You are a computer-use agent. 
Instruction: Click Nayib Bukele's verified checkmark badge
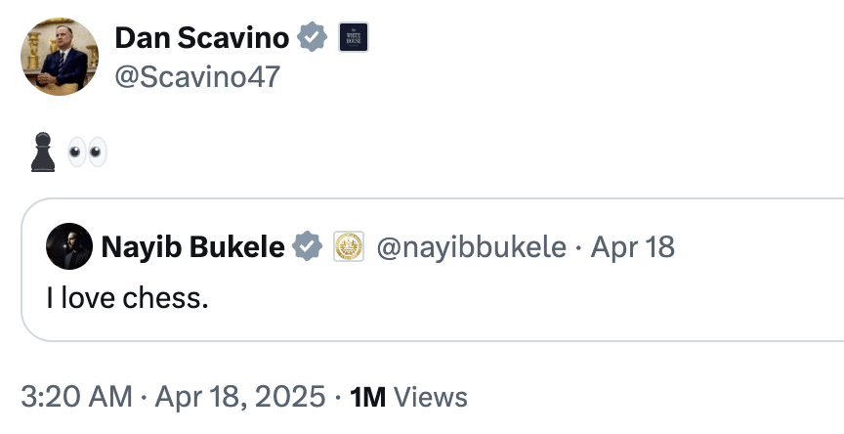tap(308, 247)
